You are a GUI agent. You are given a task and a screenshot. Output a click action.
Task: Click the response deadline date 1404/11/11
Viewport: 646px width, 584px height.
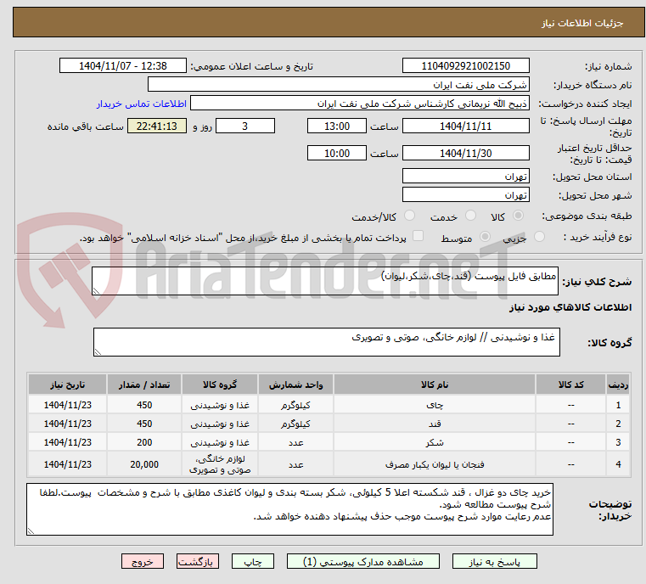[465, 126]
